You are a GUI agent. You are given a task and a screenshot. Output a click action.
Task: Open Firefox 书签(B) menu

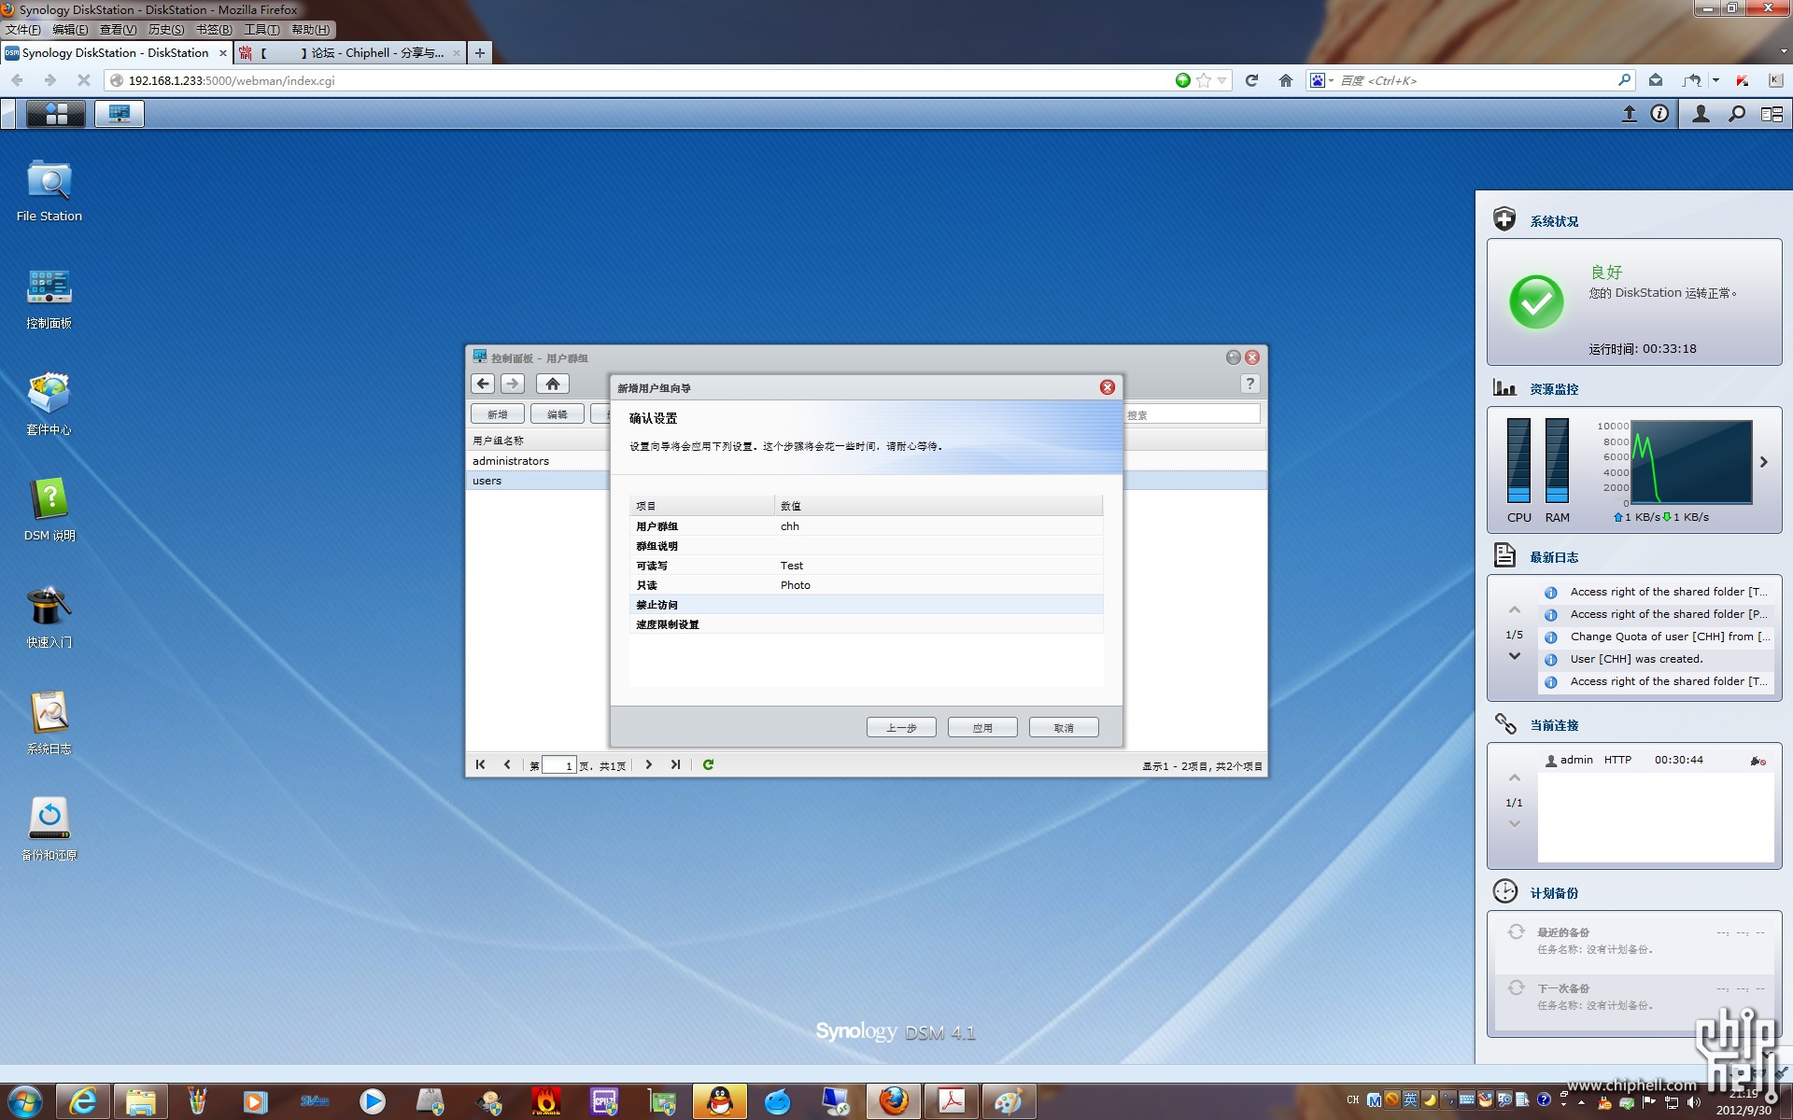pos(214,30)
